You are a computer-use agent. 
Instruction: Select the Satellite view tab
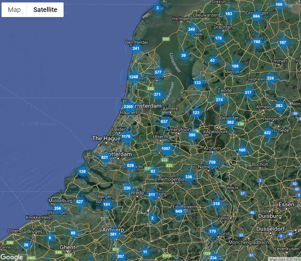point(45,10)
